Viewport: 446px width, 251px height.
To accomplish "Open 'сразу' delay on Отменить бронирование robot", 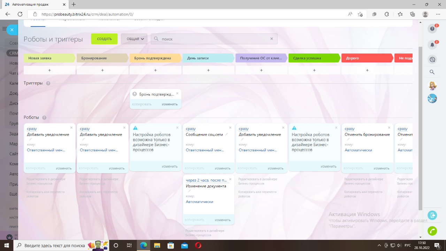I will (349, 129).
